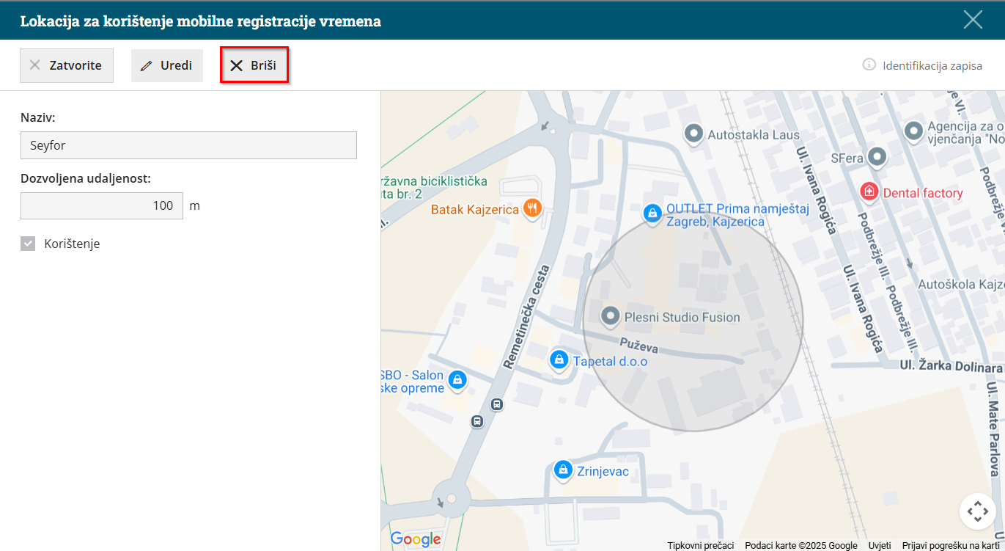Select the Agencija za organizaciju vjenčanja pin
1005x551 pixels.
pyautogui.click(x=913, y=131)
